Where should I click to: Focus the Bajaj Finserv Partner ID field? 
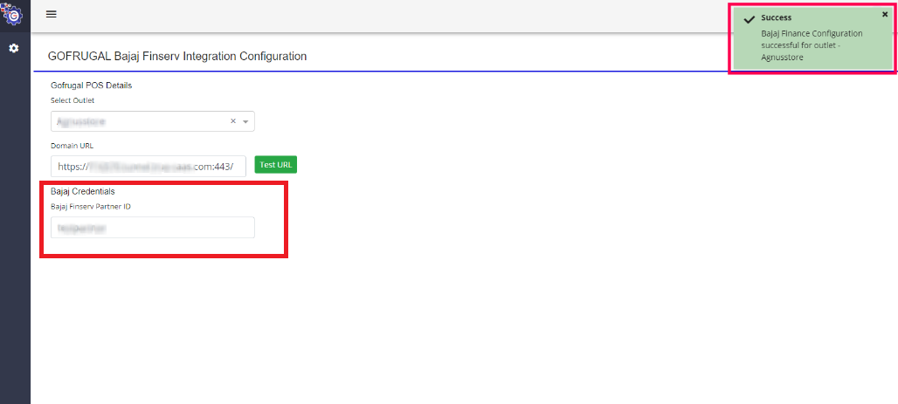pos(153,227)
